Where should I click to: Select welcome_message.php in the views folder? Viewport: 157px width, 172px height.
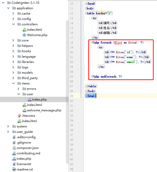click(x=44, y=110)
